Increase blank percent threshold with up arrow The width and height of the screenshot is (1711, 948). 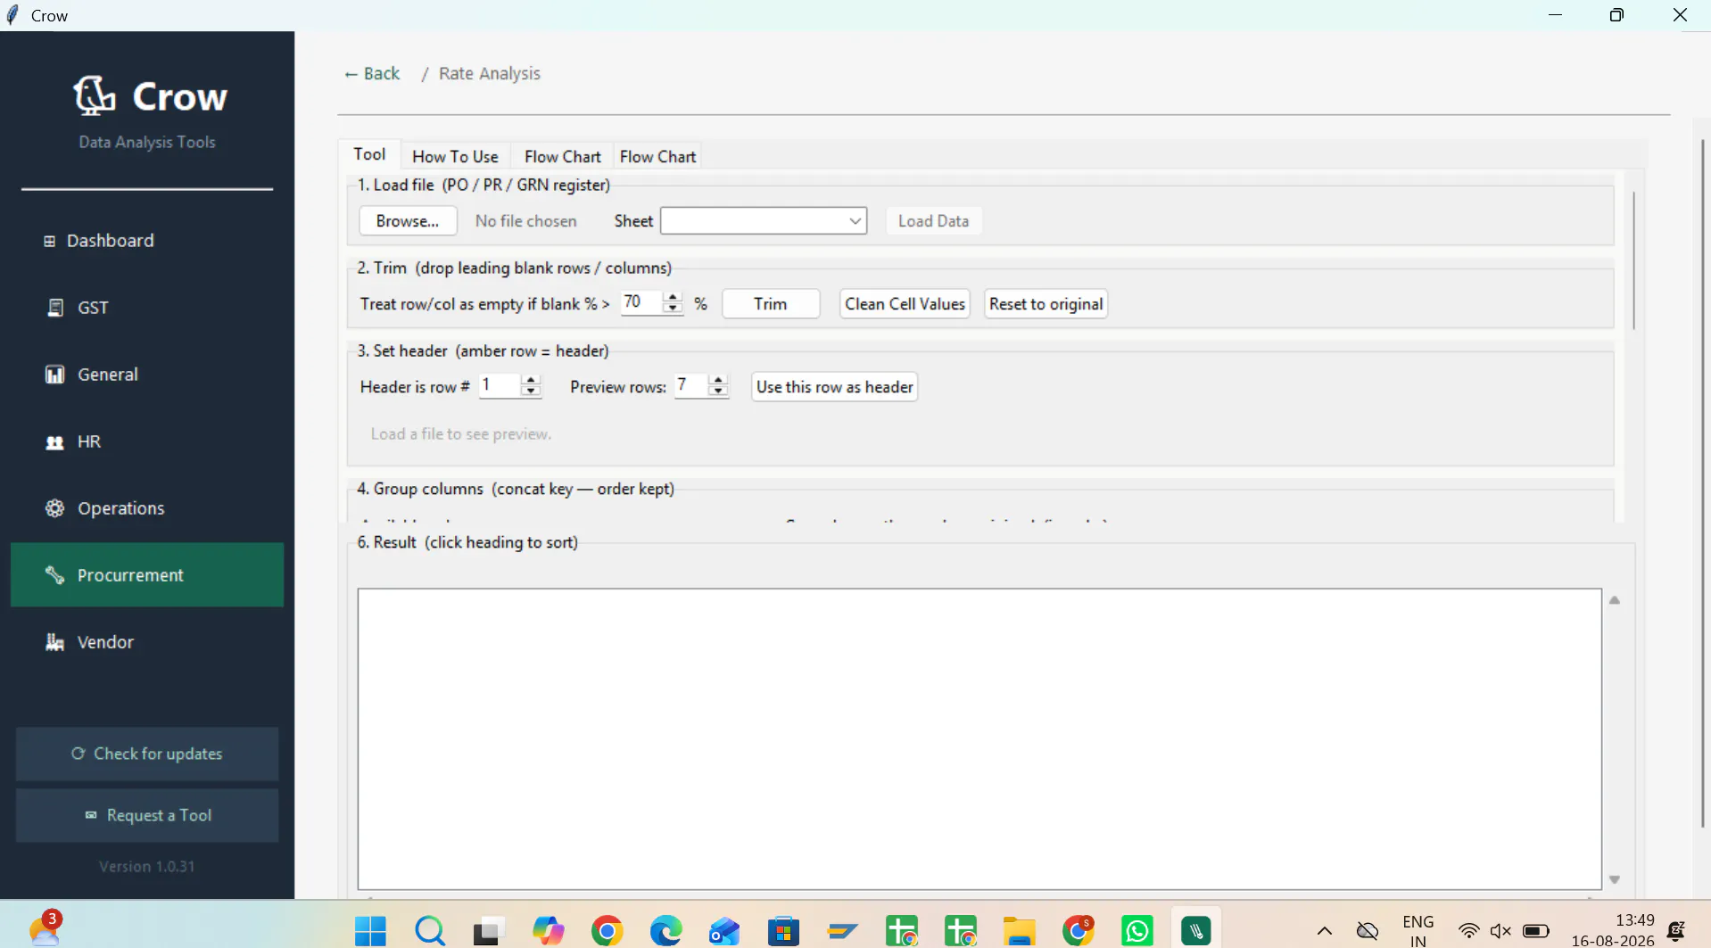(673, 297)
